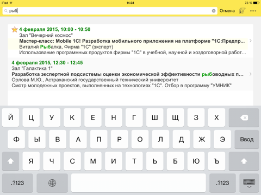Screen dimensions: 261x195
Task: Open the search magnifier icon in field
Action: [x=6, y=11]
